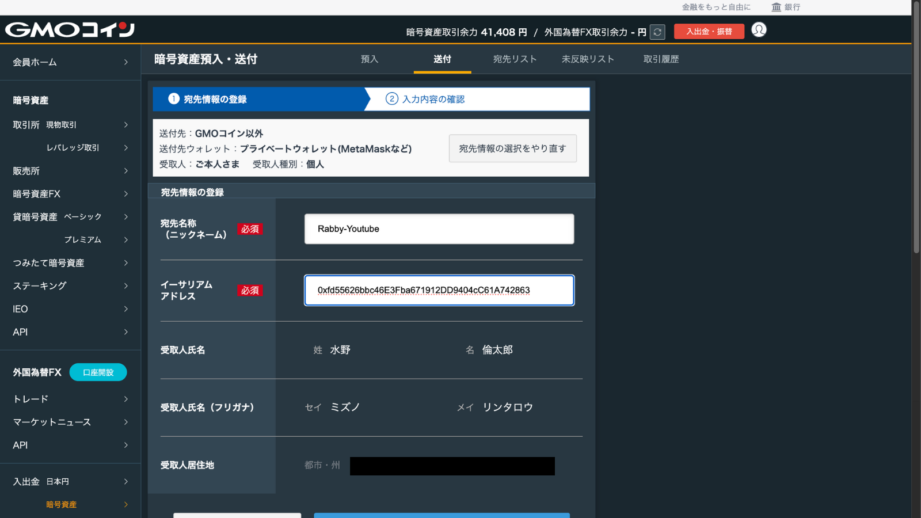The image size is (921, 518).
Task: Open the 宛先リスト tab
Action: (515, 59)
